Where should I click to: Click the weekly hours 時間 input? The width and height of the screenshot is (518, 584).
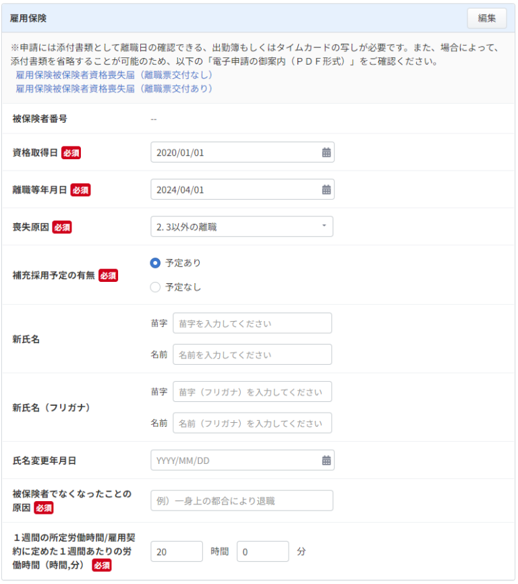176,552
